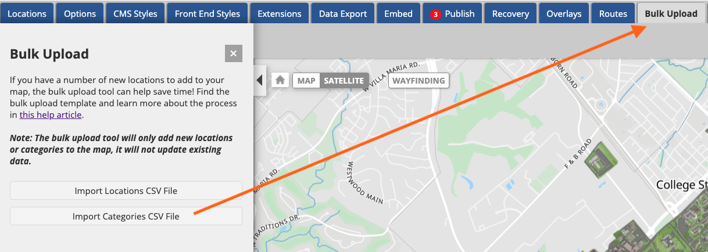Screen dimensions: 708x252
Task: Go to CMS Styles tab
Action: pos(135,13)
